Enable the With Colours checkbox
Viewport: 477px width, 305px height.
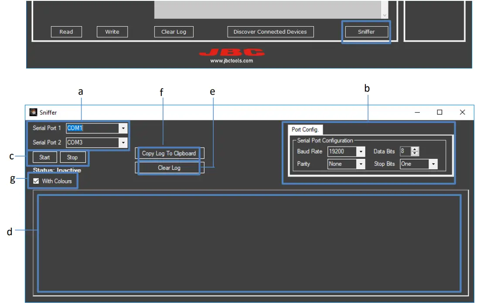pyautogui.click(x=37, y=181)
